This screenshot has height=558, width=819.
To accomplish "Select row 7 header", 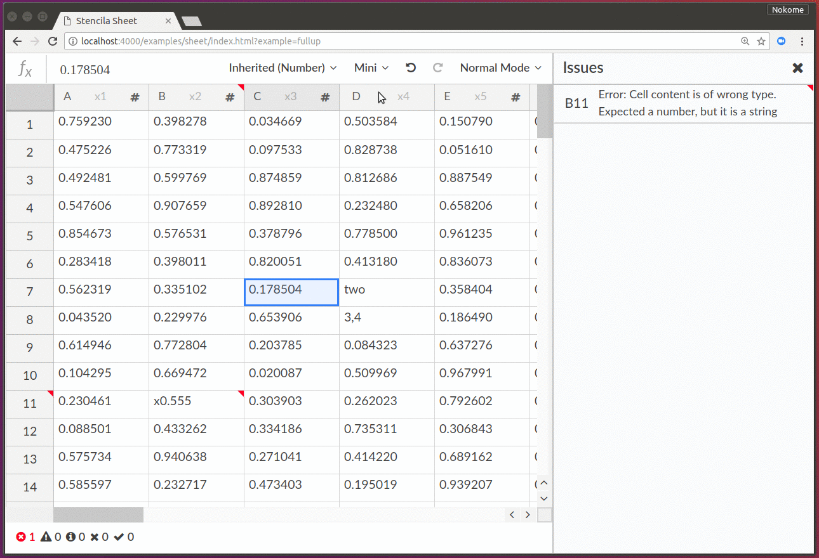I will coord(30,292).
